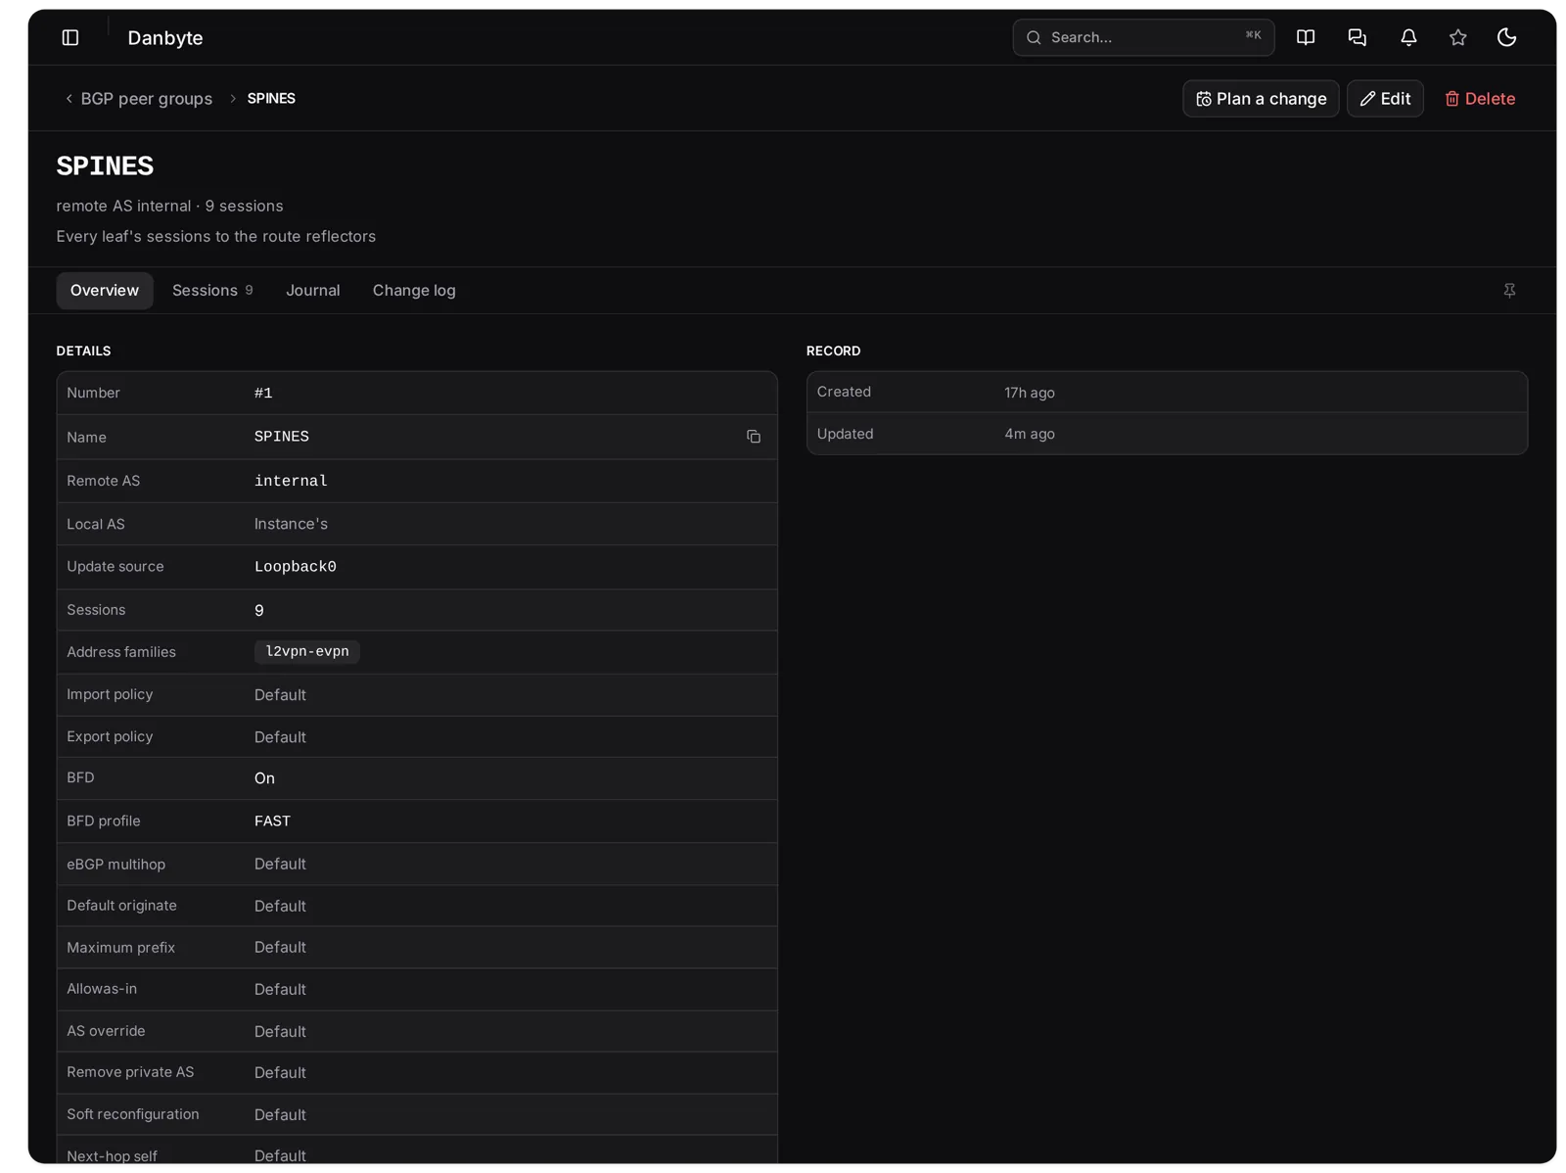
Task: Click the l2vpn-evpn address family tag
Action: (x=307, y=652)
